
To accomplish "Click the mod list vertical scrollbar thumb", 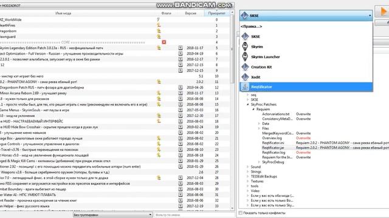I will click(232, 49).
